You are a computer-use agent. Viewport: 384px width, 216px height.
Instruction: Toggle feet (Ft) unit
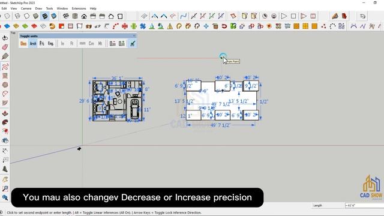point(72,44)
